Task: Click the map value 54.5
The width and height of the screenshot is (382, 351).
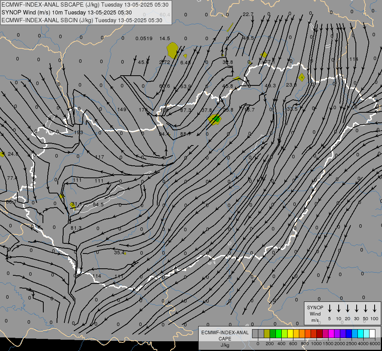Action: coord(98,205)
